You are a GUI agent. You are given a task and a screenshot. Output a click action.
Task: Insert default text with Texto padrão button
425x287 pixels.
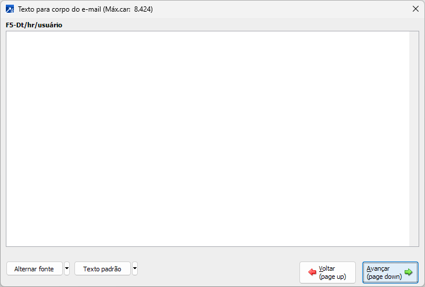pos(102,268)
